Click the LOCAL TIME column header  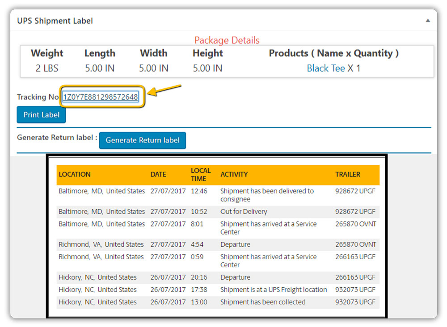coord(201,175)
